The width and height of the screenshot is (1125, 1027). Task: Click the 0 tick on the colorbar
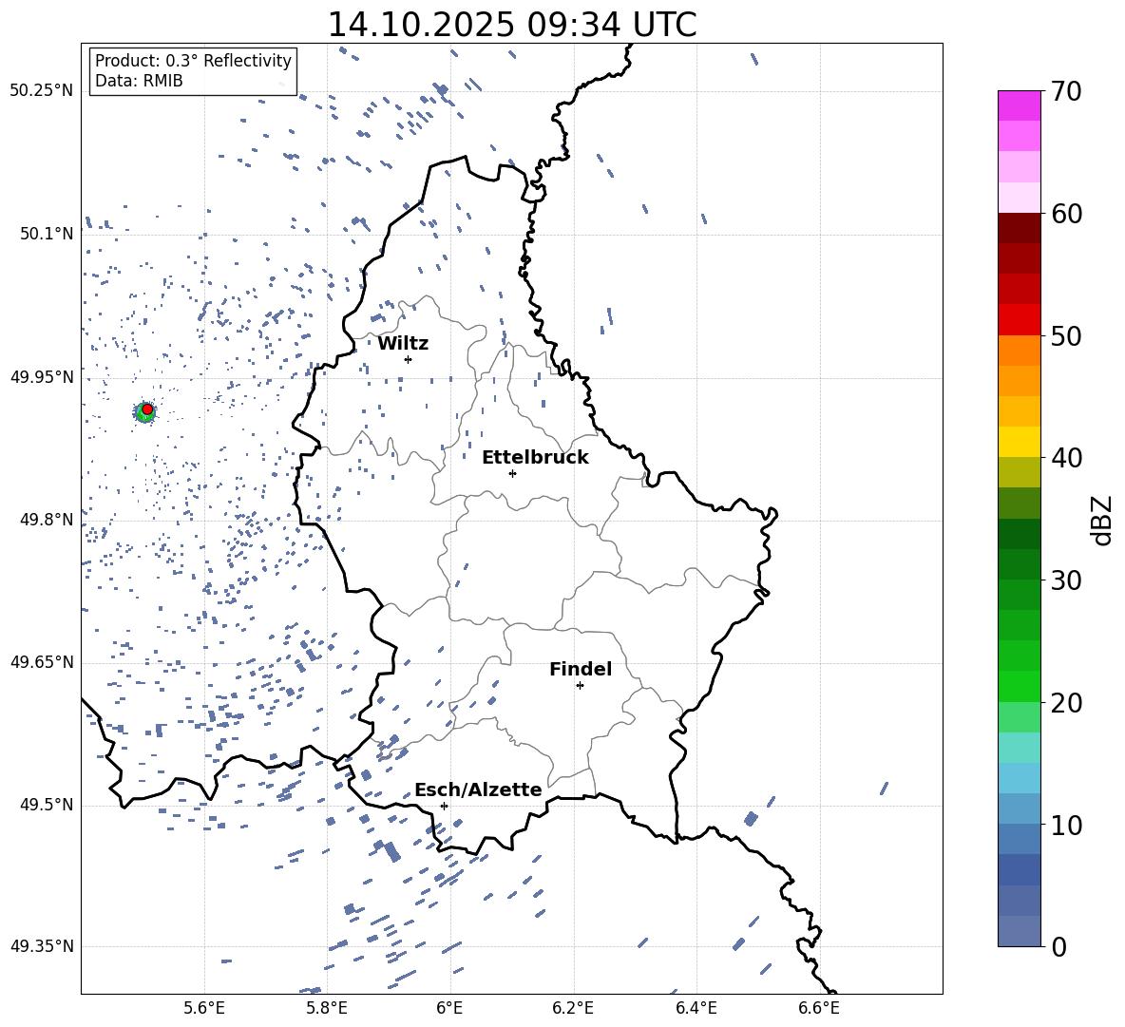(1059, 946)
